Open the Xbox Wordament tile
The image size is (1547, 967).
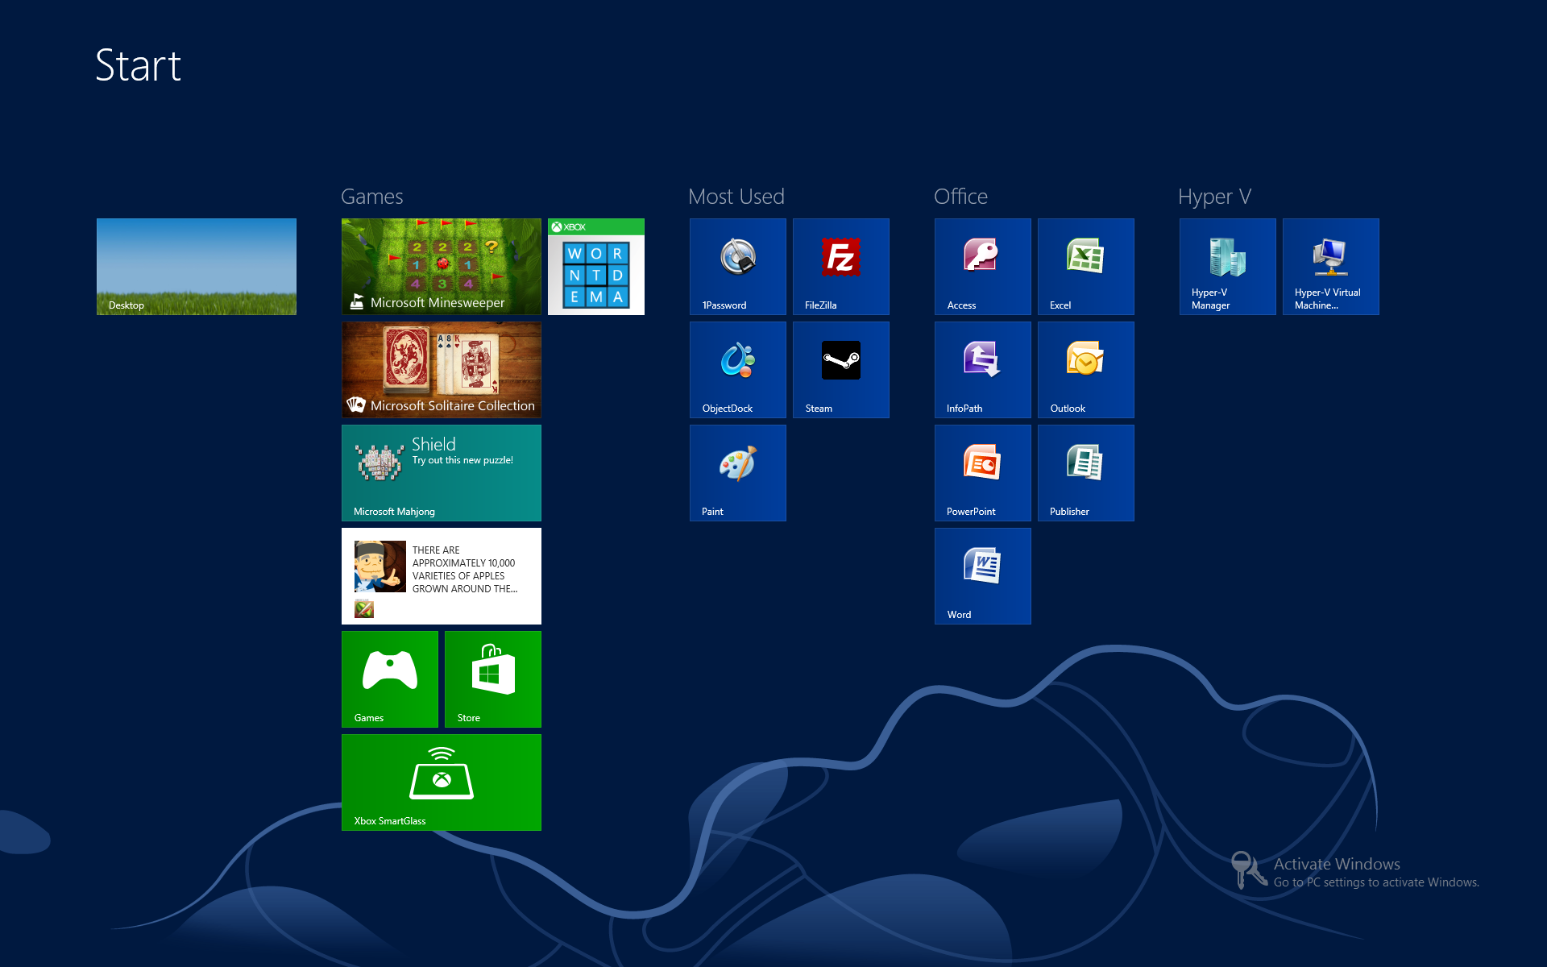596,267
